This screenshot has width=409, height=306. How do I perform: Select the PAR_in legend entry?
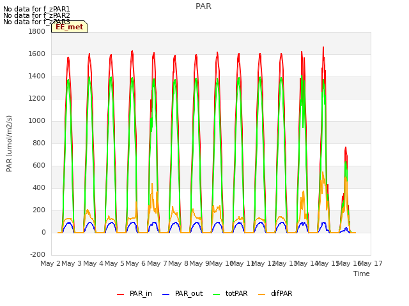click(x=135, y=293)
